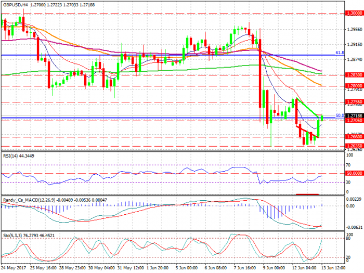Click the 9 Jun 00:00 time label
Image resolution: width=364 pixels, height=273 pixels.
(x=274, y=268)
